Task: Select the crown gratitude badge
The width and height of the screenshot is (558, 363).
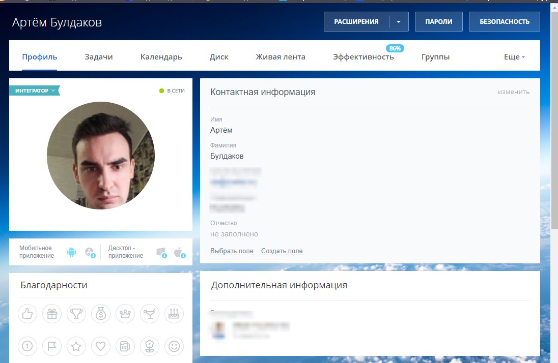Action: 125,314
